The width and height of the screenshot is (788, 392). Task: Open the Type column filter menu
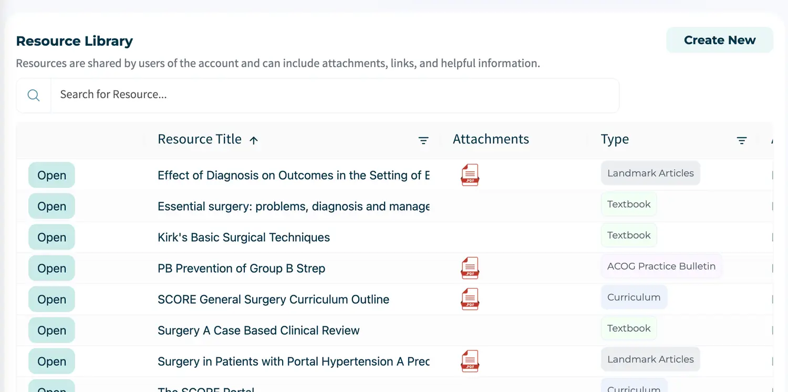(x=741, y=140)
